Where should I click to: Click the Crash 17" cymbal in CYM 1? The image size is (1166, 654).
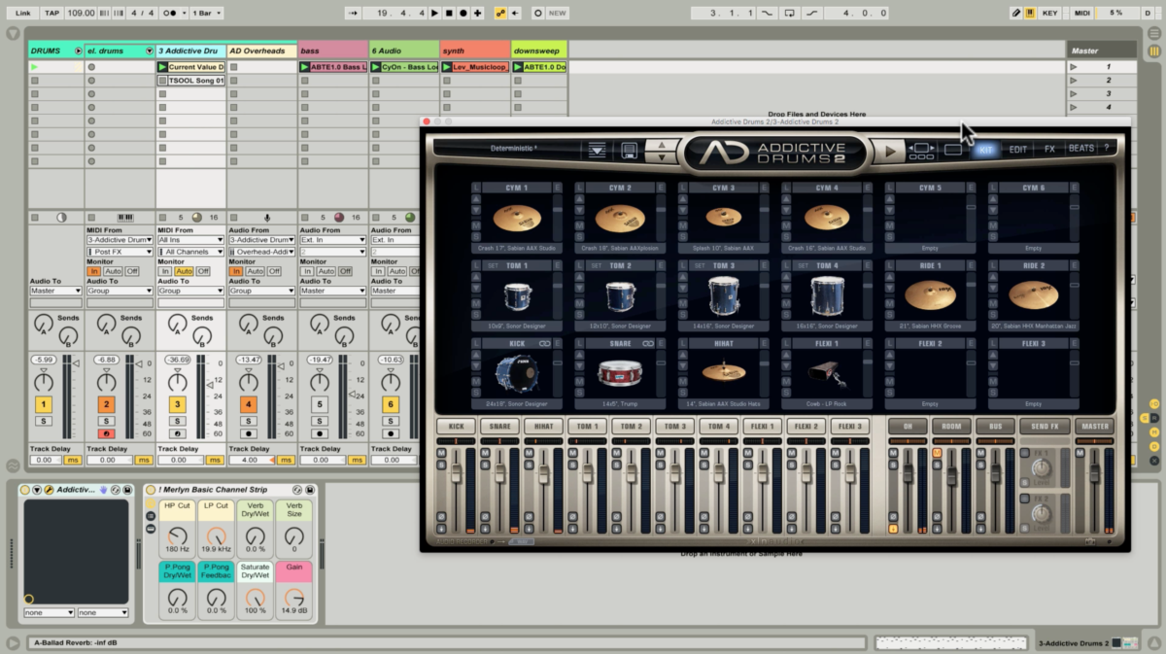[517, 219]
